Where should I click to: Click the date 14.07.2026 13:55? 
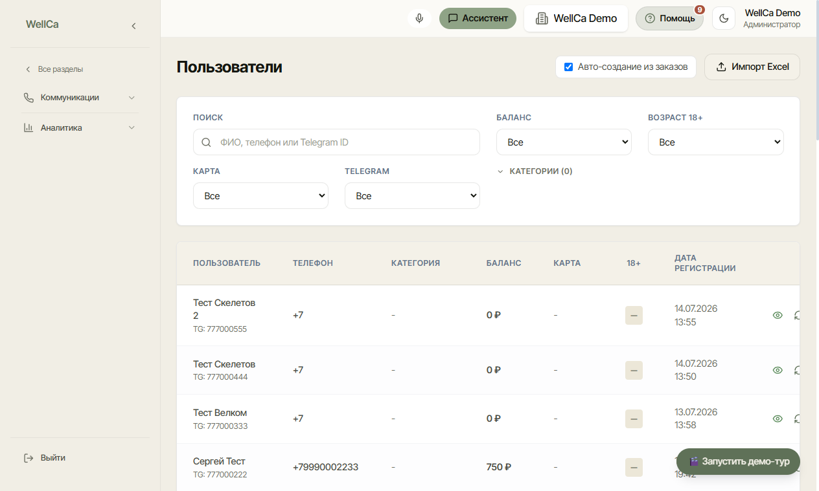696,315
